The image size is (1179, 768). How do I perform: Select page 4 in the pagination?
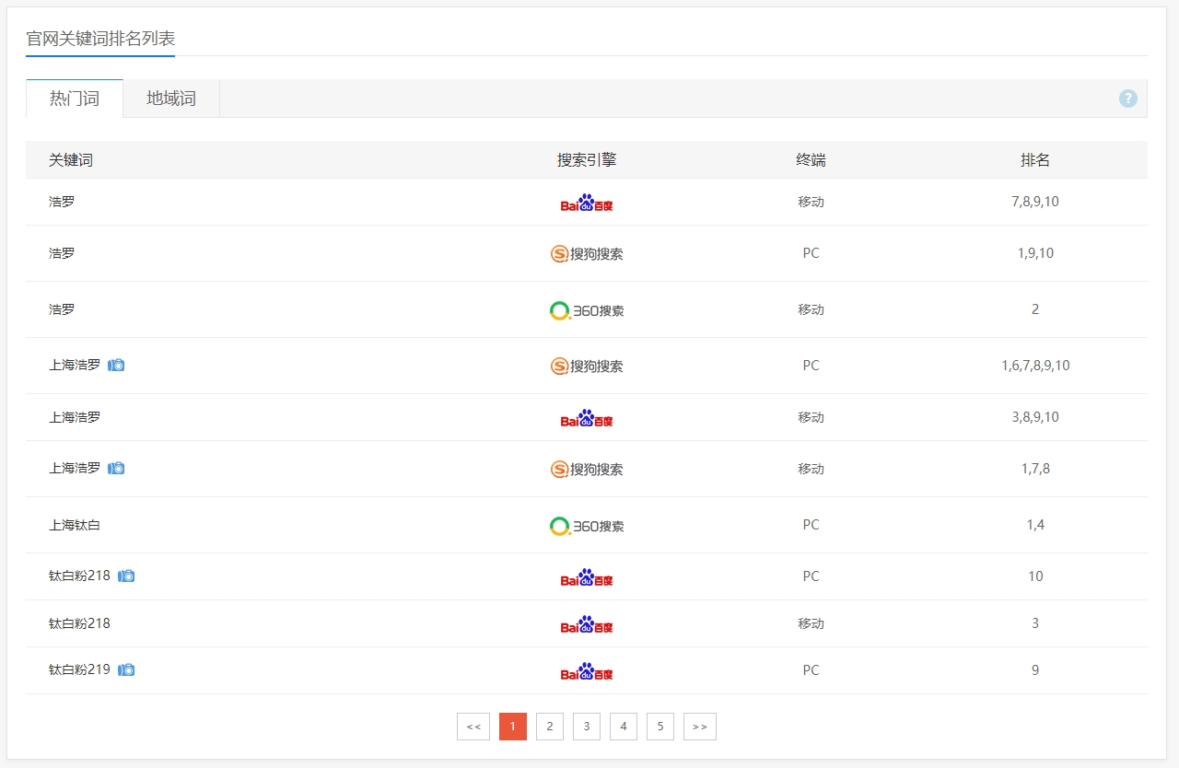(x=624, y=727)
